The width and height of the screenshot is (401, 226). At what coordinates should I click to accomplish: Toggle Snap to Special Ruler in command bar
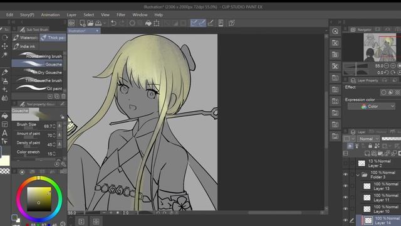coord(202,23)
